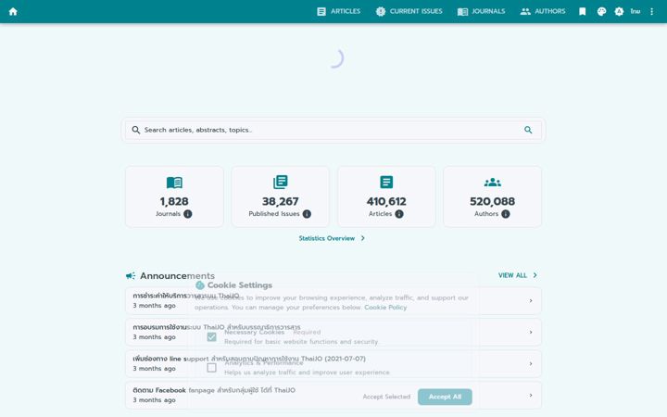667x417 pixels.
Task: Go to the home page icon
Action: pos(13,11)
